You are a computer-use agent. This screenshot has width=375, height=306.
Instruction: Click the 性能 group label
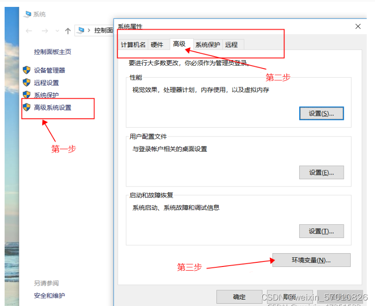(136, 77)
